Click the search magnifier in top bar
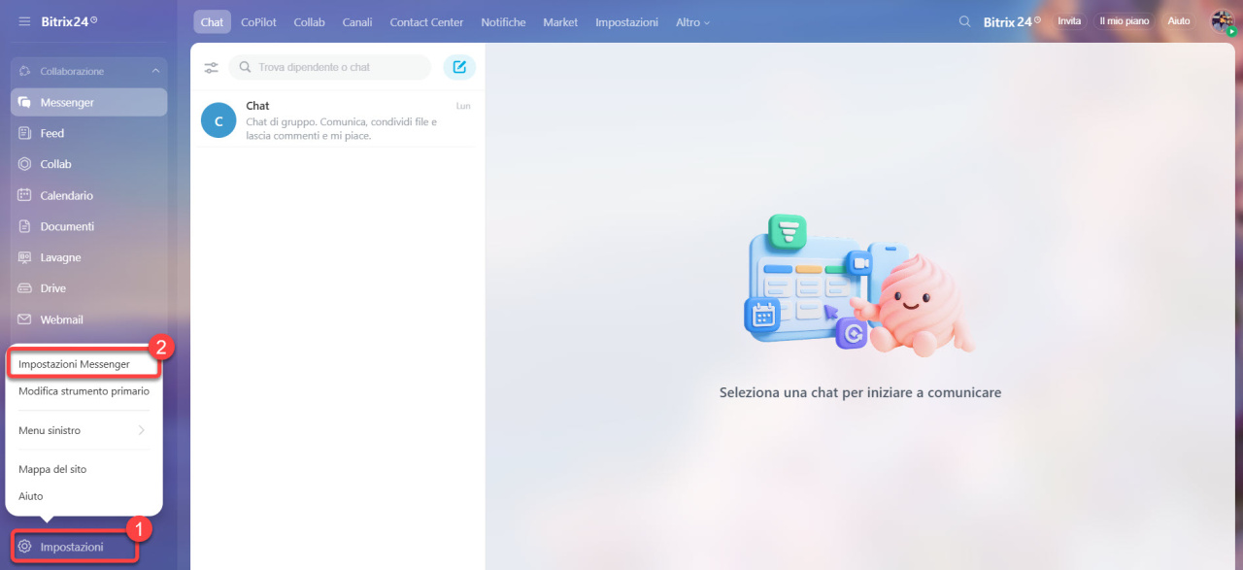The height and width of the screenshot is (570, 1243). click(x=964, y=21)
